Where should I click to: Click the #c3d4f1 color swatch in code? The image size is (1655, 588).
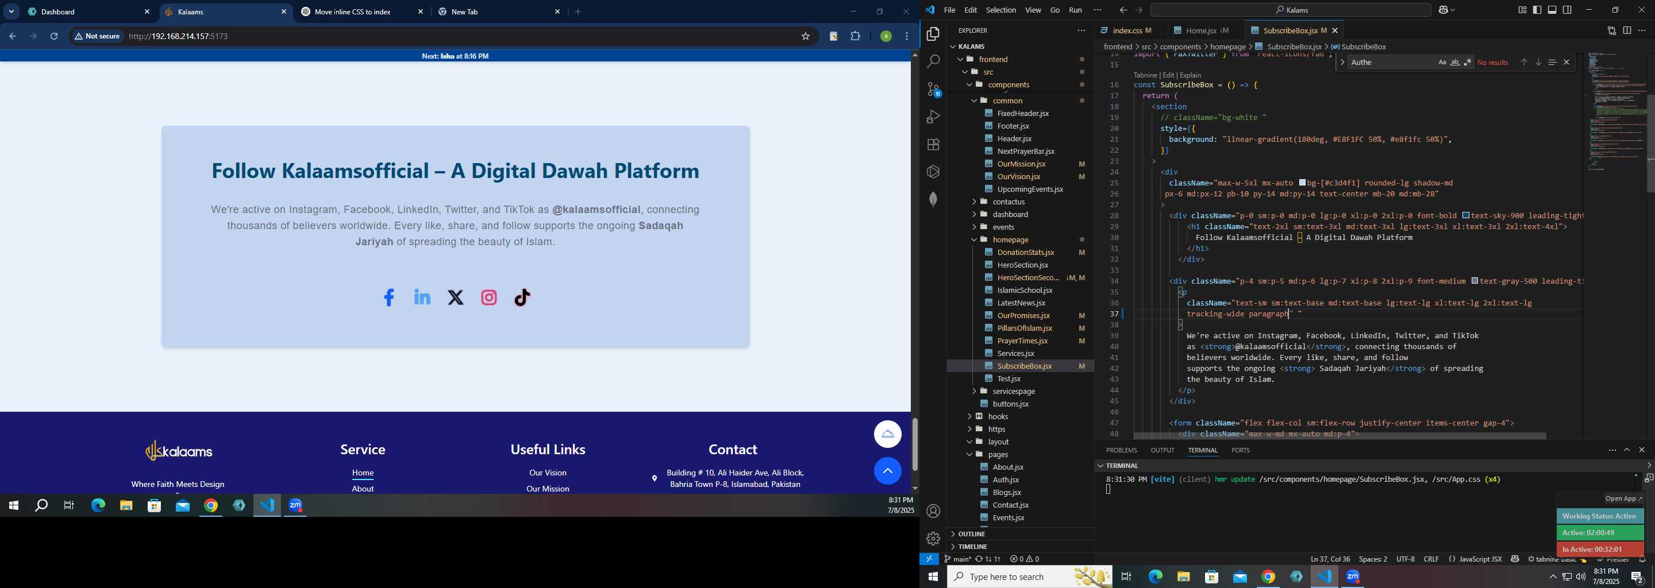[1302, 183]
